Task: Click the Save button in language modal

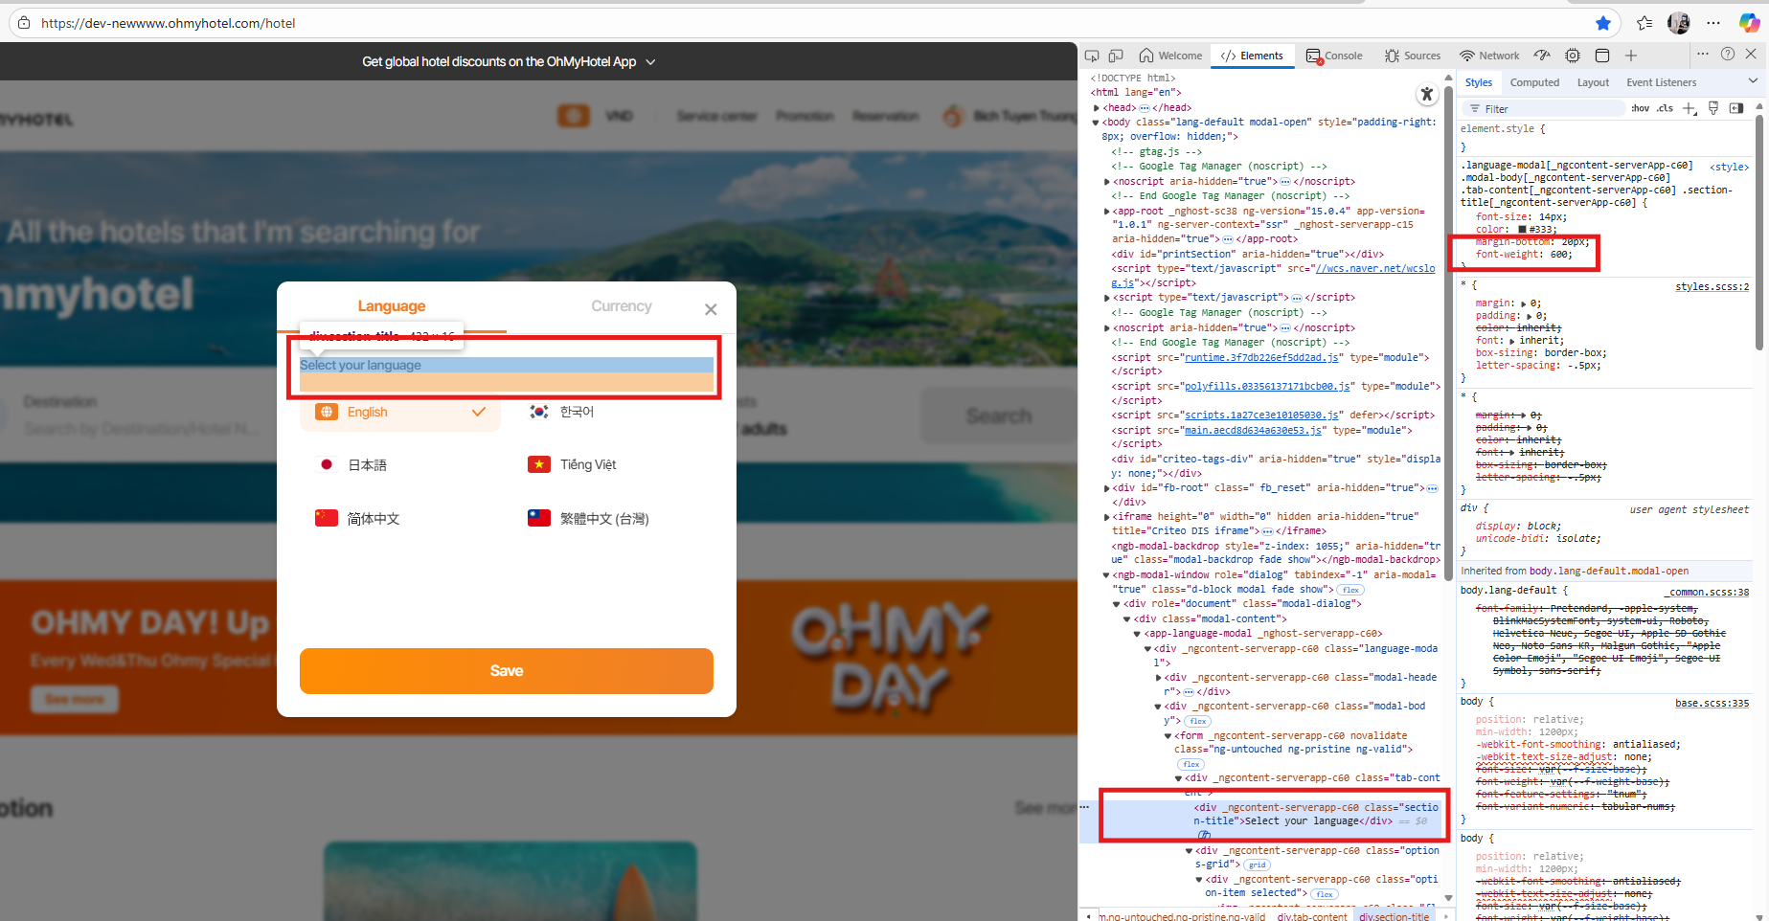Action: pos(507,671)
